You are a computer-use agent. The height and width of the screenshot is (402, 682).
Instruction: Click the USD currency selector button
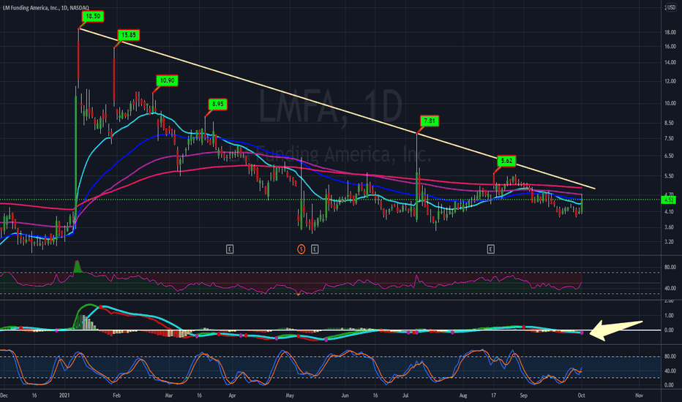672,7
